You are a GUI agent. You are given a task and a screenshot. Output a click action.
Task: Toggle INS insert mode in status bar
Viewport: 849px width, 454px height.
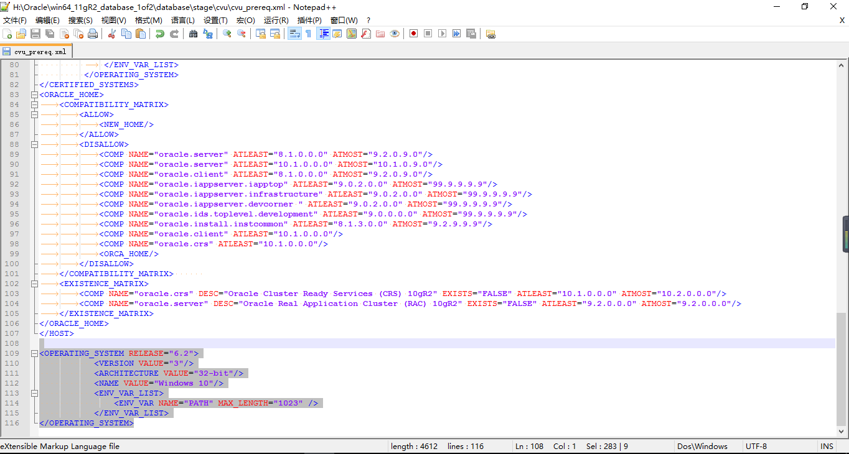pyautogui.click(x=827, y=446)
